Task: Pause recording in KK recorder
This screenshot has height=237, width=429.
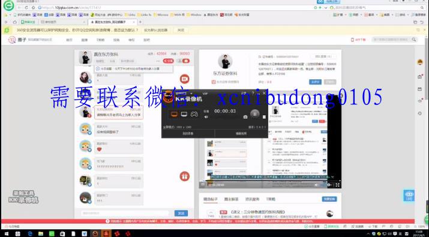Action: [x=255, y=114]
